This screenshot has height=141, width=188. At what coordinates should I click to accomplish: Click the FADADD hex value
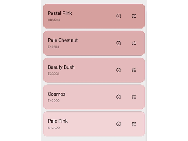(54, 128)
